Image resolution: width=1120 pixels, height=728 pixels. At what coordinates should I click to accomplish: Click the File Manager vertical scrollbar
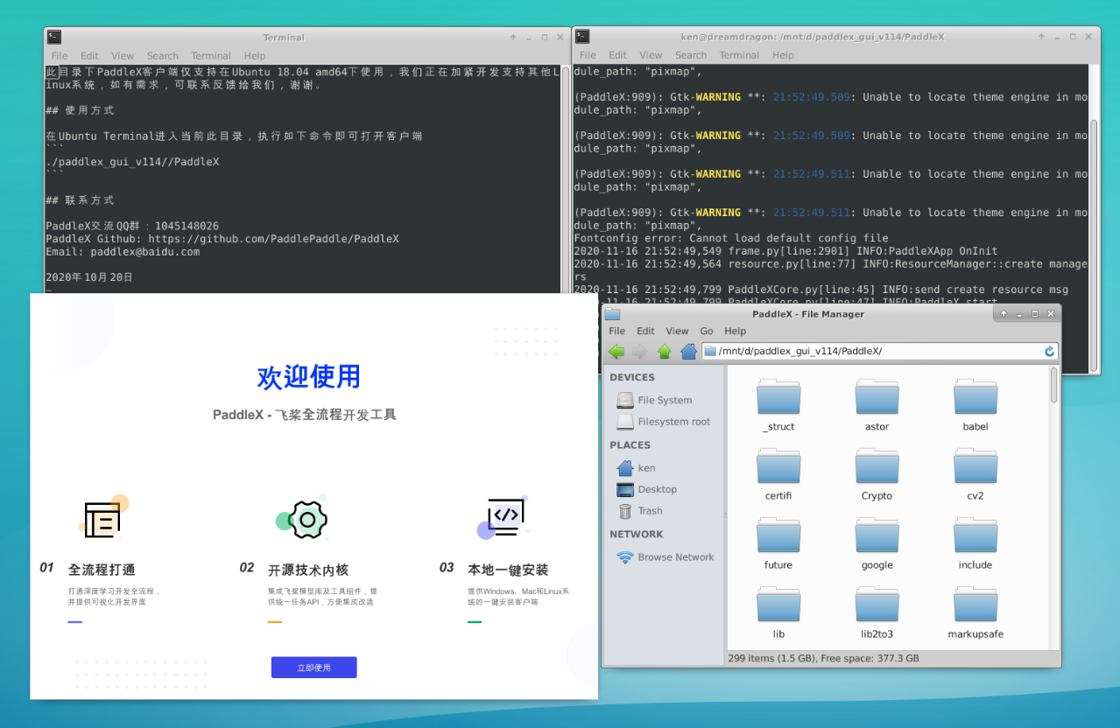[1054, 386]
